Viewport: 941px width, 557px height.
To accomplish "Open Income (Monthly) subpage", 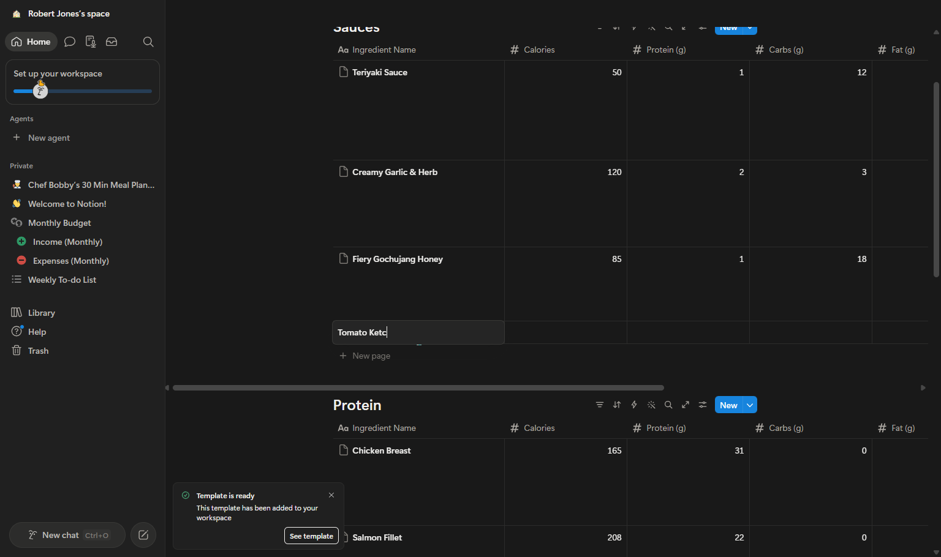I will (x=67, y=242).
